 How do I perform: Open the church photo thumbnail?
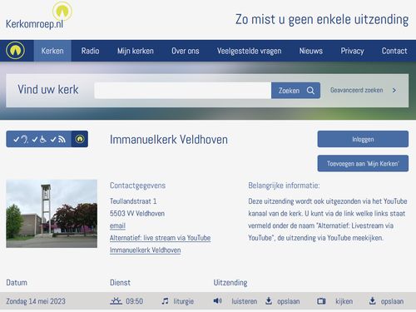(x=52, y=214)
